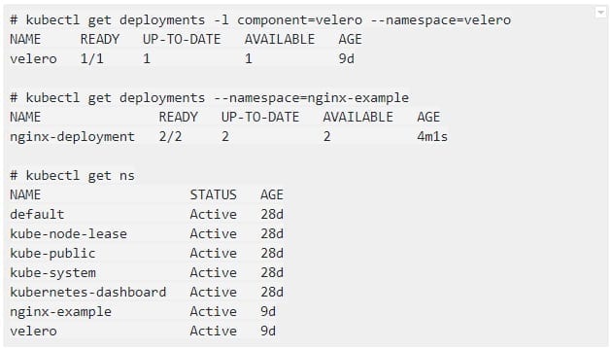Select velero in the namespace list
This screenshot has height=350, width=612.
(x=34, y=332)
